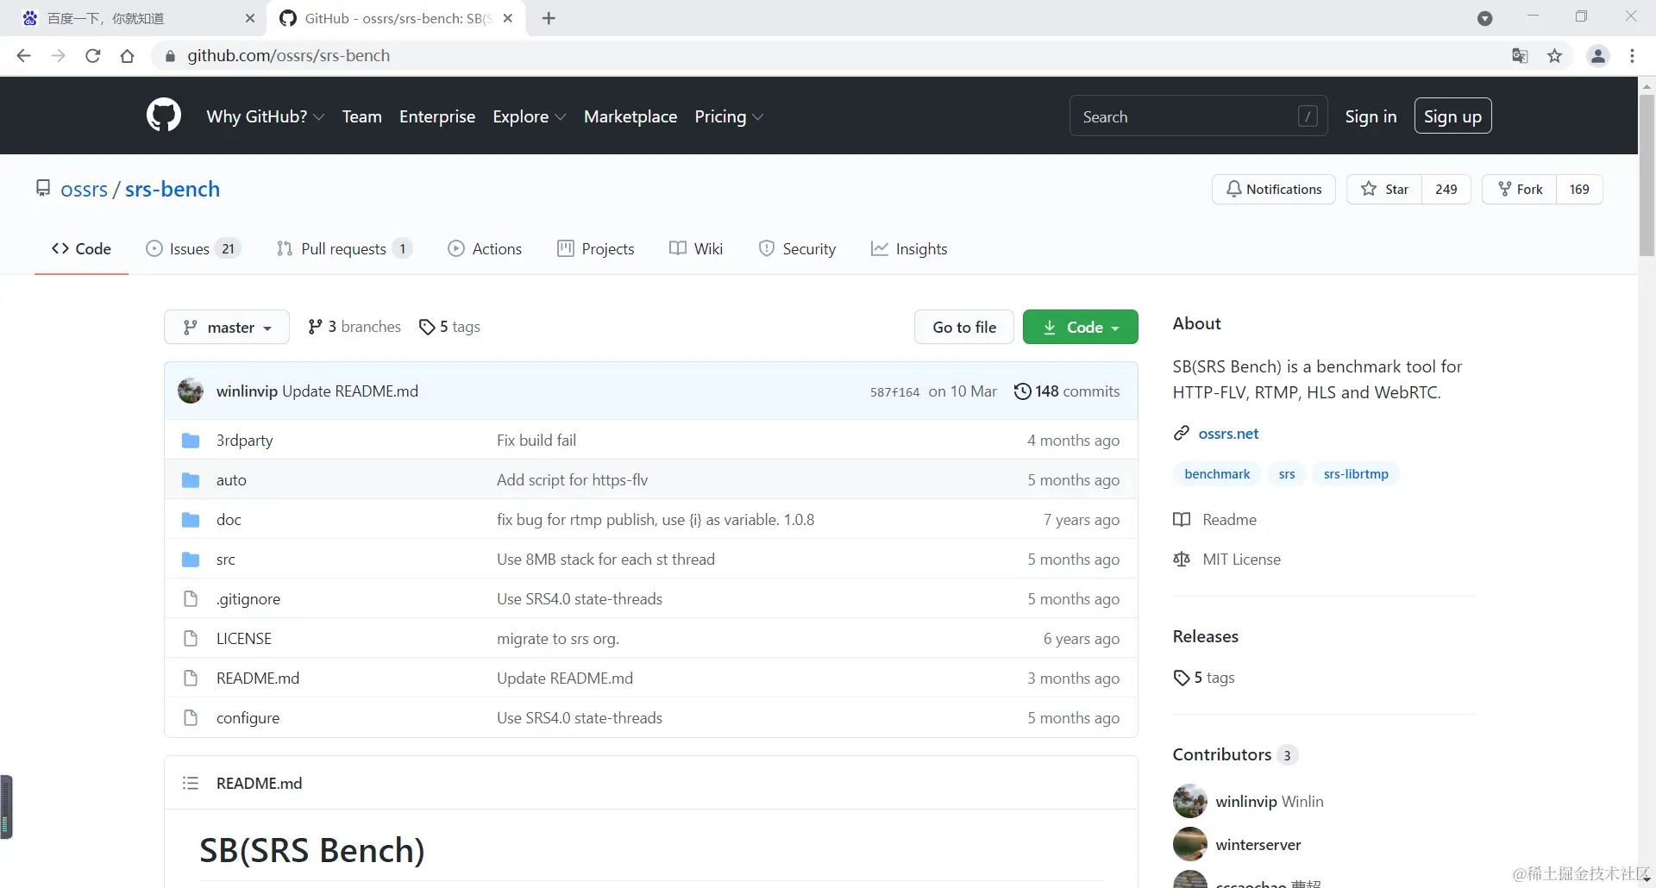This screenshot has width=1656, height=888.
Task: Bookmark page with star icon in address bar
Action: [x=1554, y=56]
